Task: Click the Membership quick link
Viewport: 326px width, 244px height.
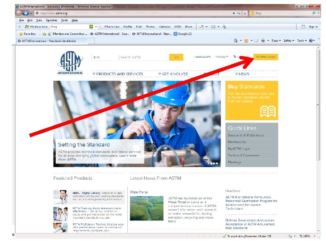Action: coord(237,142)
